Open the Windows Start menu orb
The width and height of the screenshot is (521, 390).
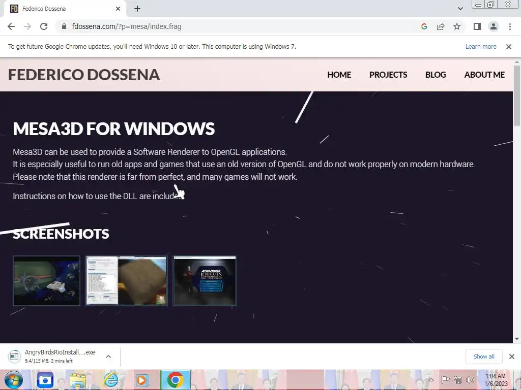tap(14, 380)
